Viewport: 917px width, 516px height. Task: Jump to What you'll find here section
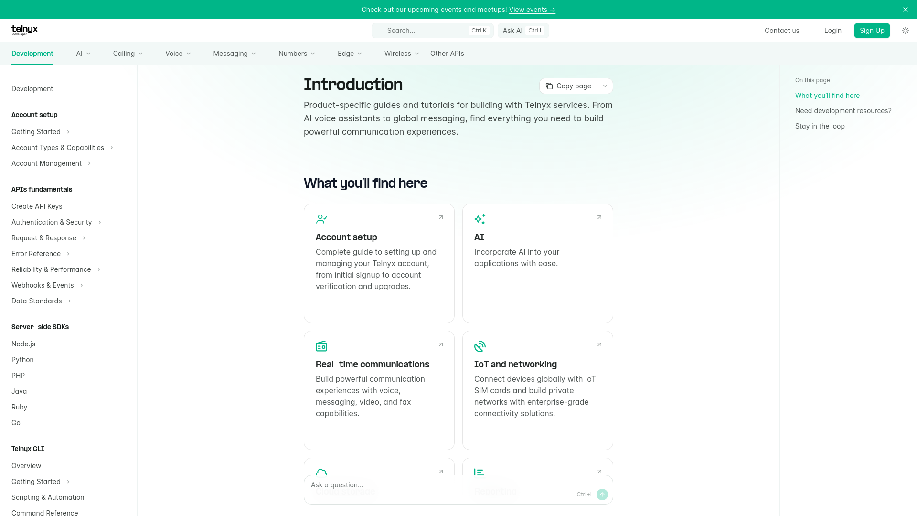[x=827, y=96]
